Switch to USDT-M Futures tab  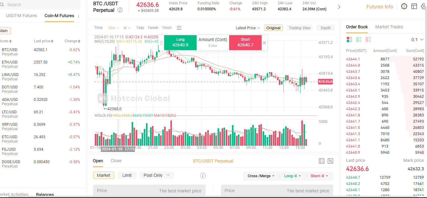(x=22, y=16)
